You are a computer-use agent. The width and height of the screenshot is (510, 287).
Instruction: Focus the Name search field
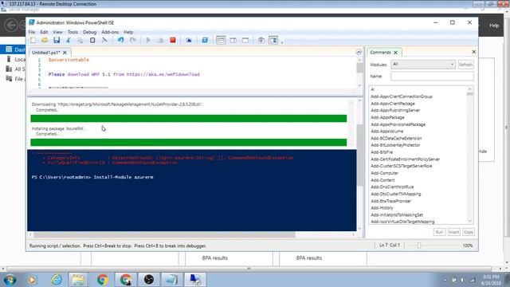point(432,77)
